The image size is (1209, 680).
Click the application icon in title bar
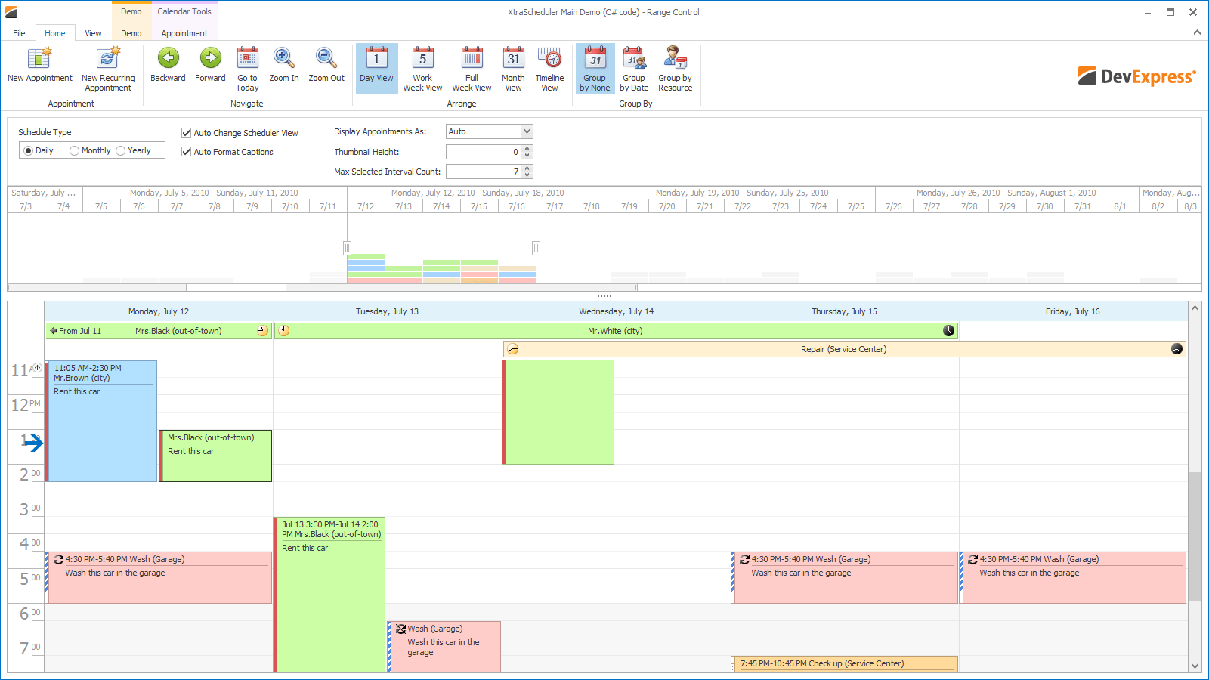coord(11,12)
